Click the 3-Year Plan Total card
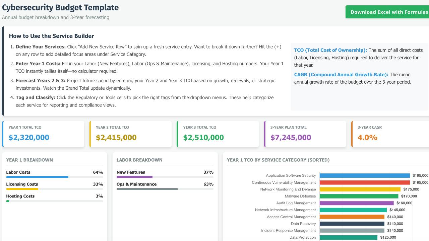The width and height of the screenshot is (429, 241). click(305, 134)
